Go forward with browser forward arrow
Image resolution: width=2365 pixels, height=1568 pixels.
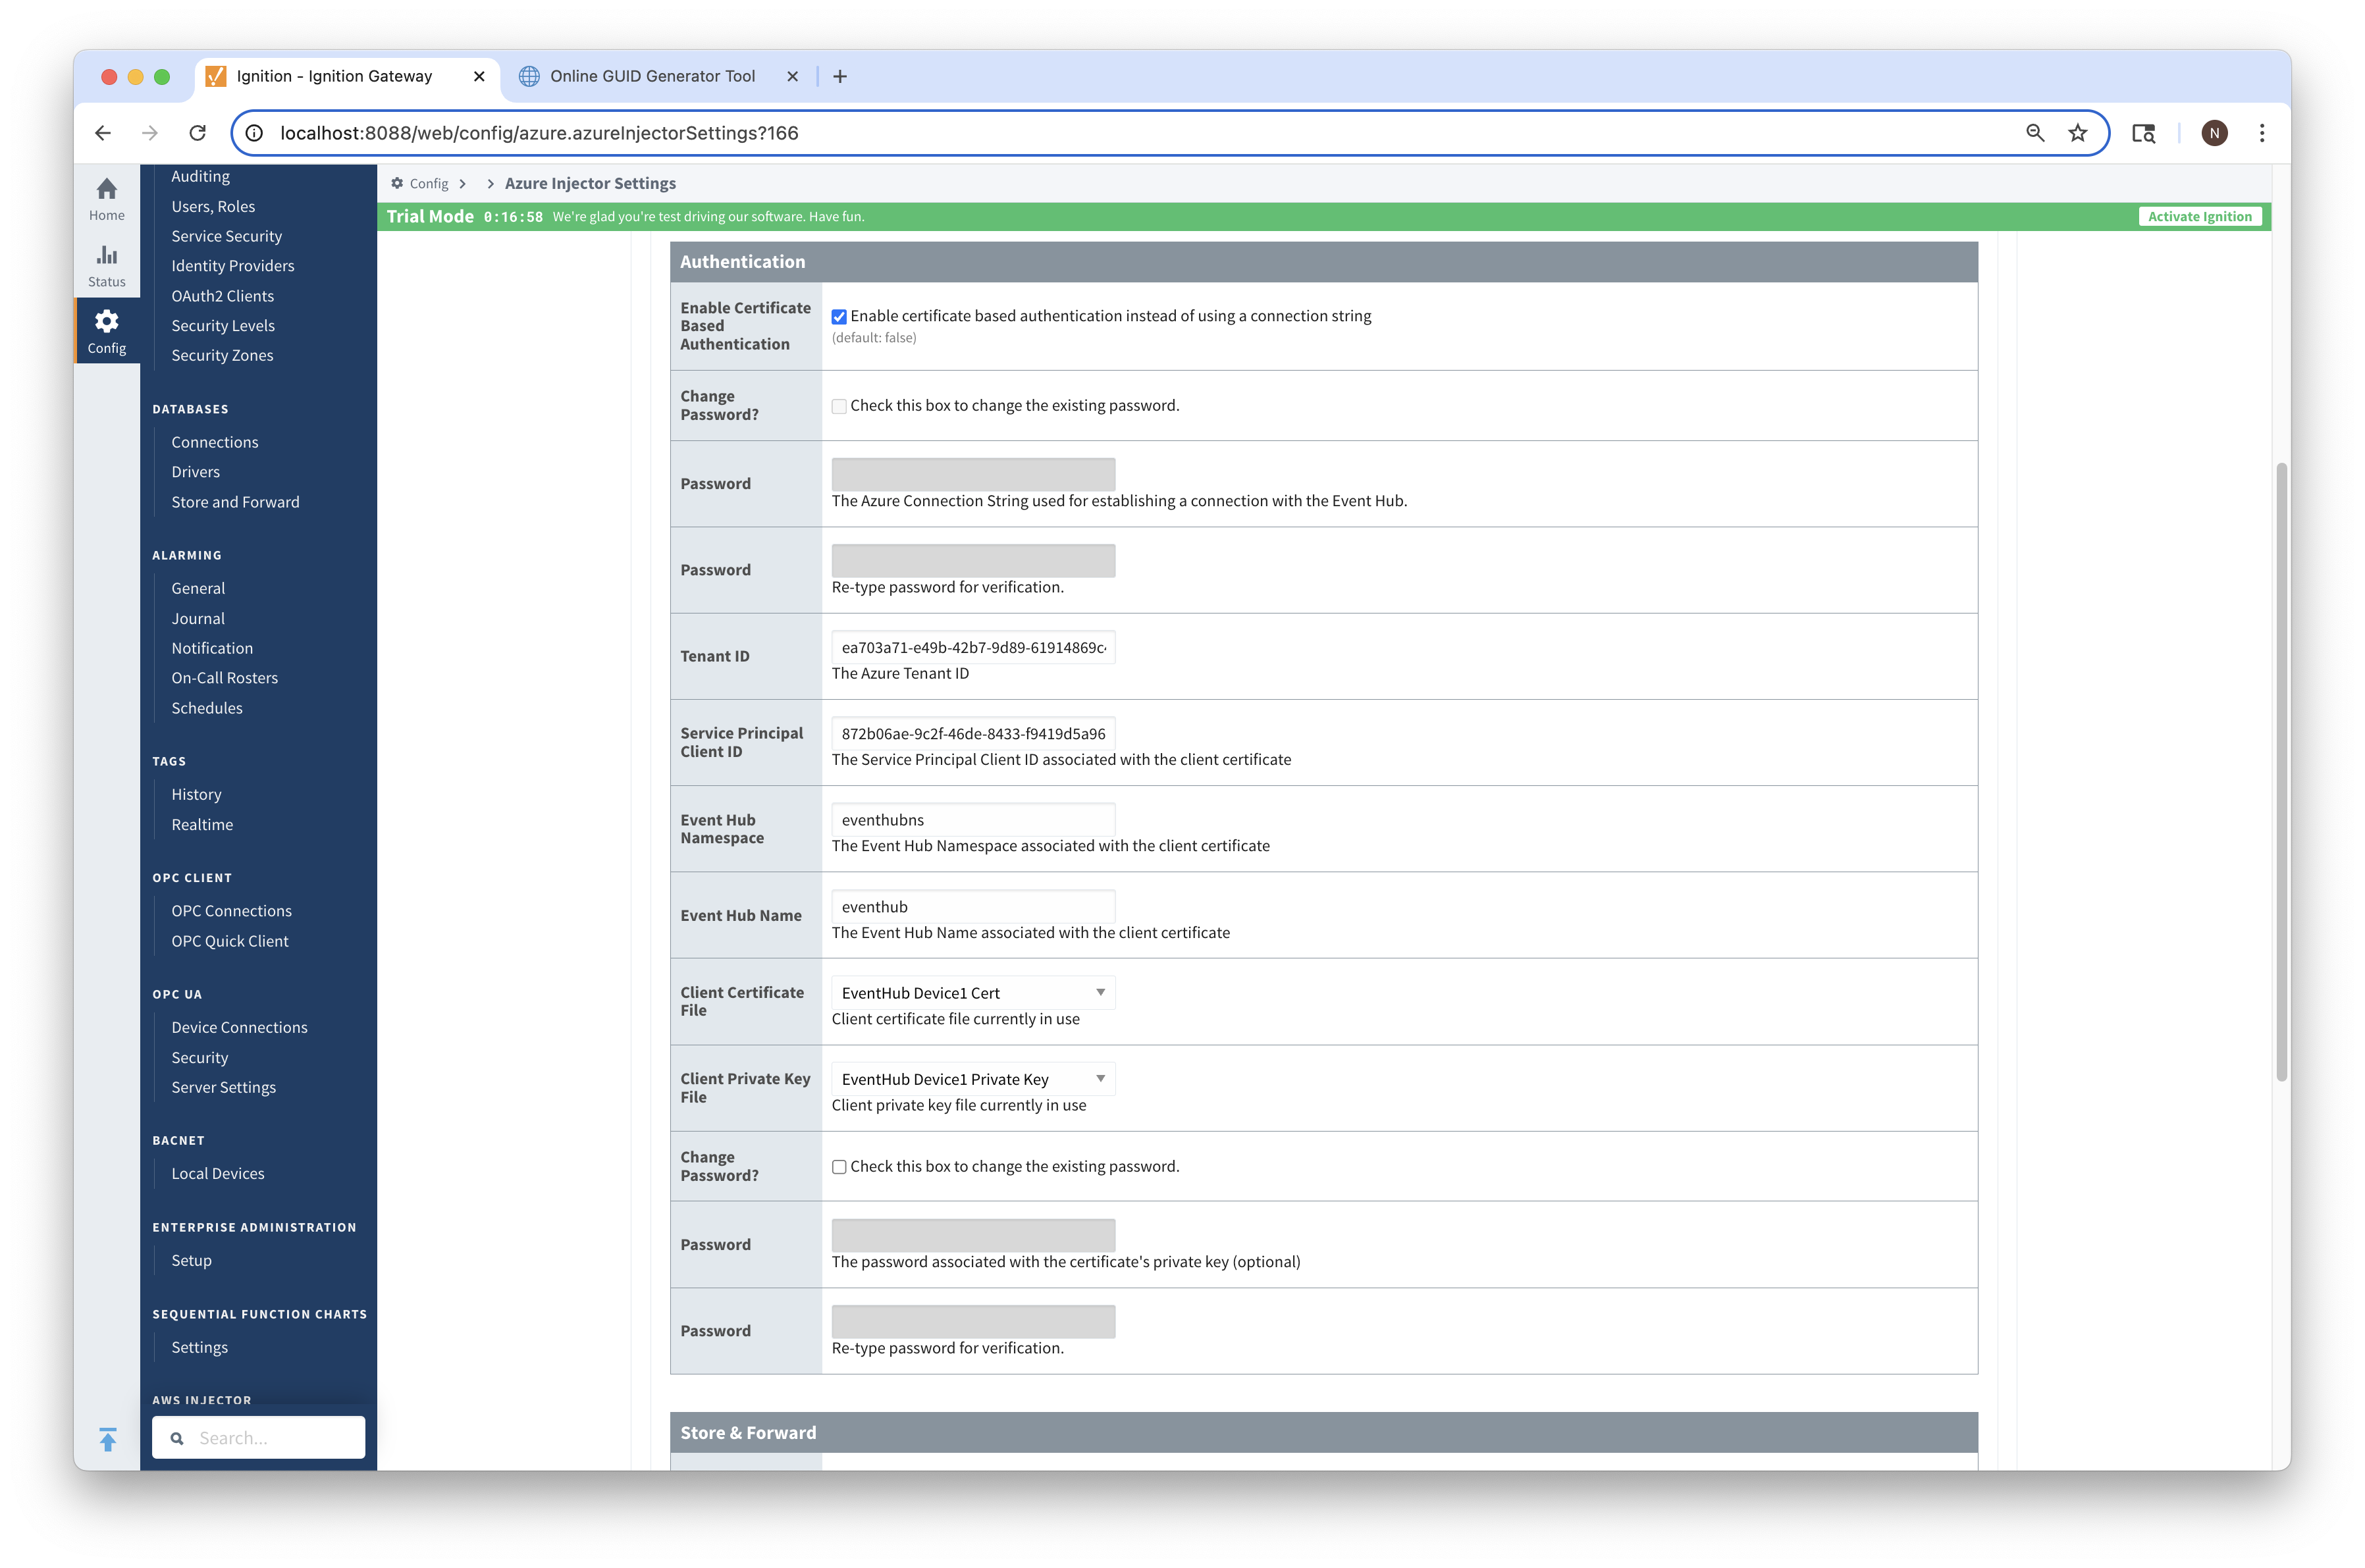(150, 133)
